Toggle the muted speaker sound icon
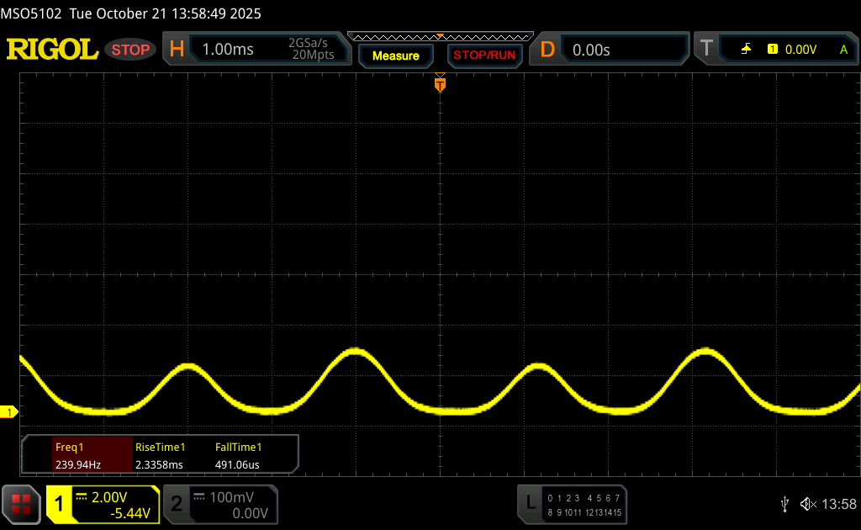The width and height of the screenshot is (861, 530). click(x=807, y=504)
